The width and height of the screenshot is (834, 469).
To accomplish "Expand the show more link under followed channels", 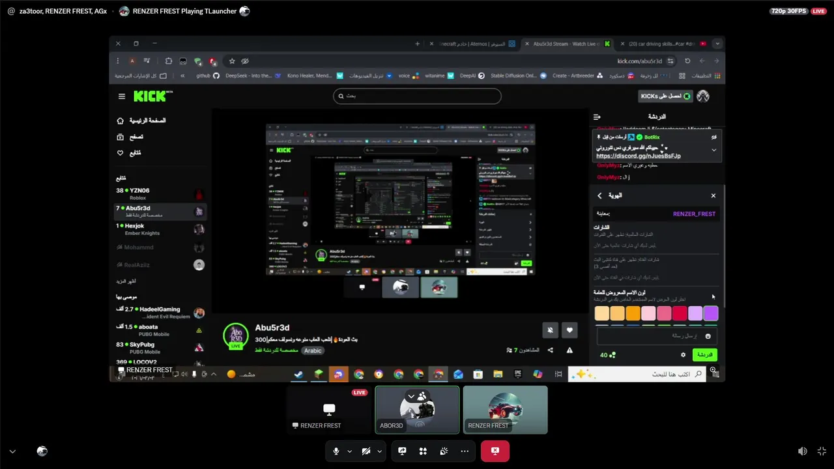I will click(x=126, y=281).
